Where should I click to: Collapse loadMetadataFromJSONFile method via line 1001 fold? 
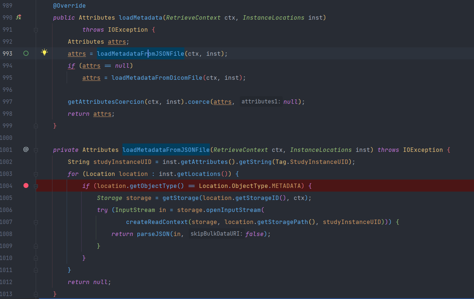tap(36, 150)
